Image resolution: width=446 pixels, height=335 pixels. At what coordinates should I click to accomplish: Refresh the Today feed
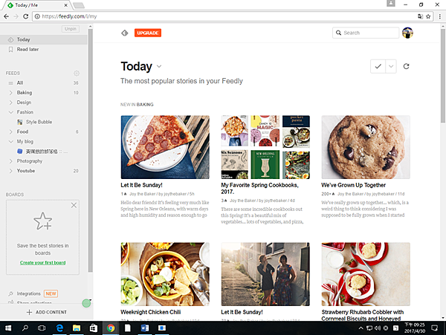(406, 66)
